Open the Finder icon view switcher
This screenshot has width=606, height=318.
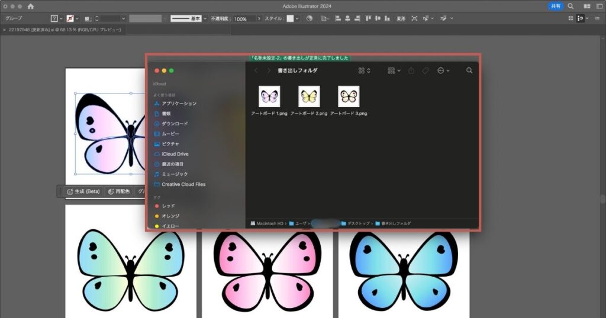click(x=364, y=70)
